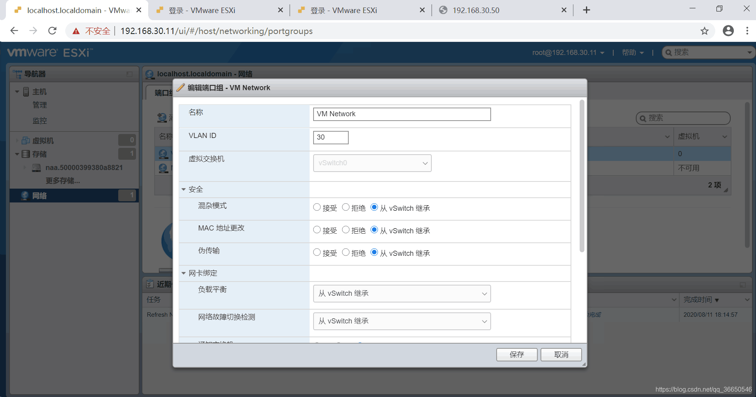Click 取消 to cancel editing
756x397 pixels.
561,354
